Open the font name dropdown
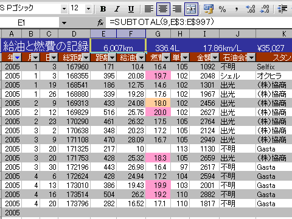 pyautogui.click(x=64, y=9)
